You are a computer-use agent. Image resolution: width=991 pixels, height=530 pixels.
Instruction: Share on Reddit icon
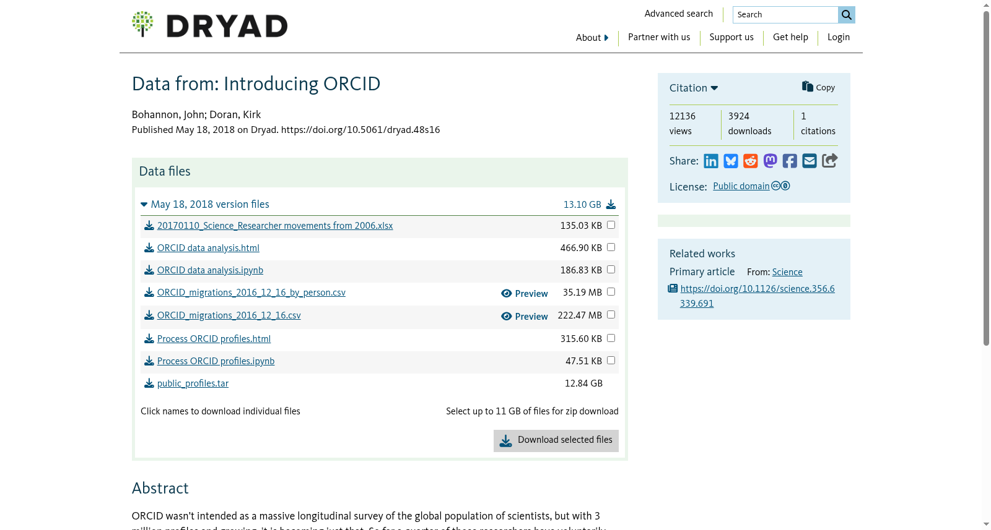coord(751,161)
